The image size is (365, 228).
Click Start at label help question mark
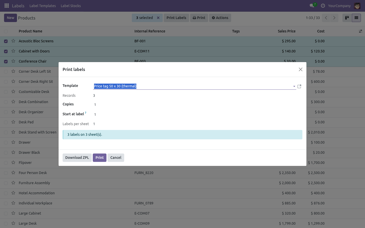[86, 113]
